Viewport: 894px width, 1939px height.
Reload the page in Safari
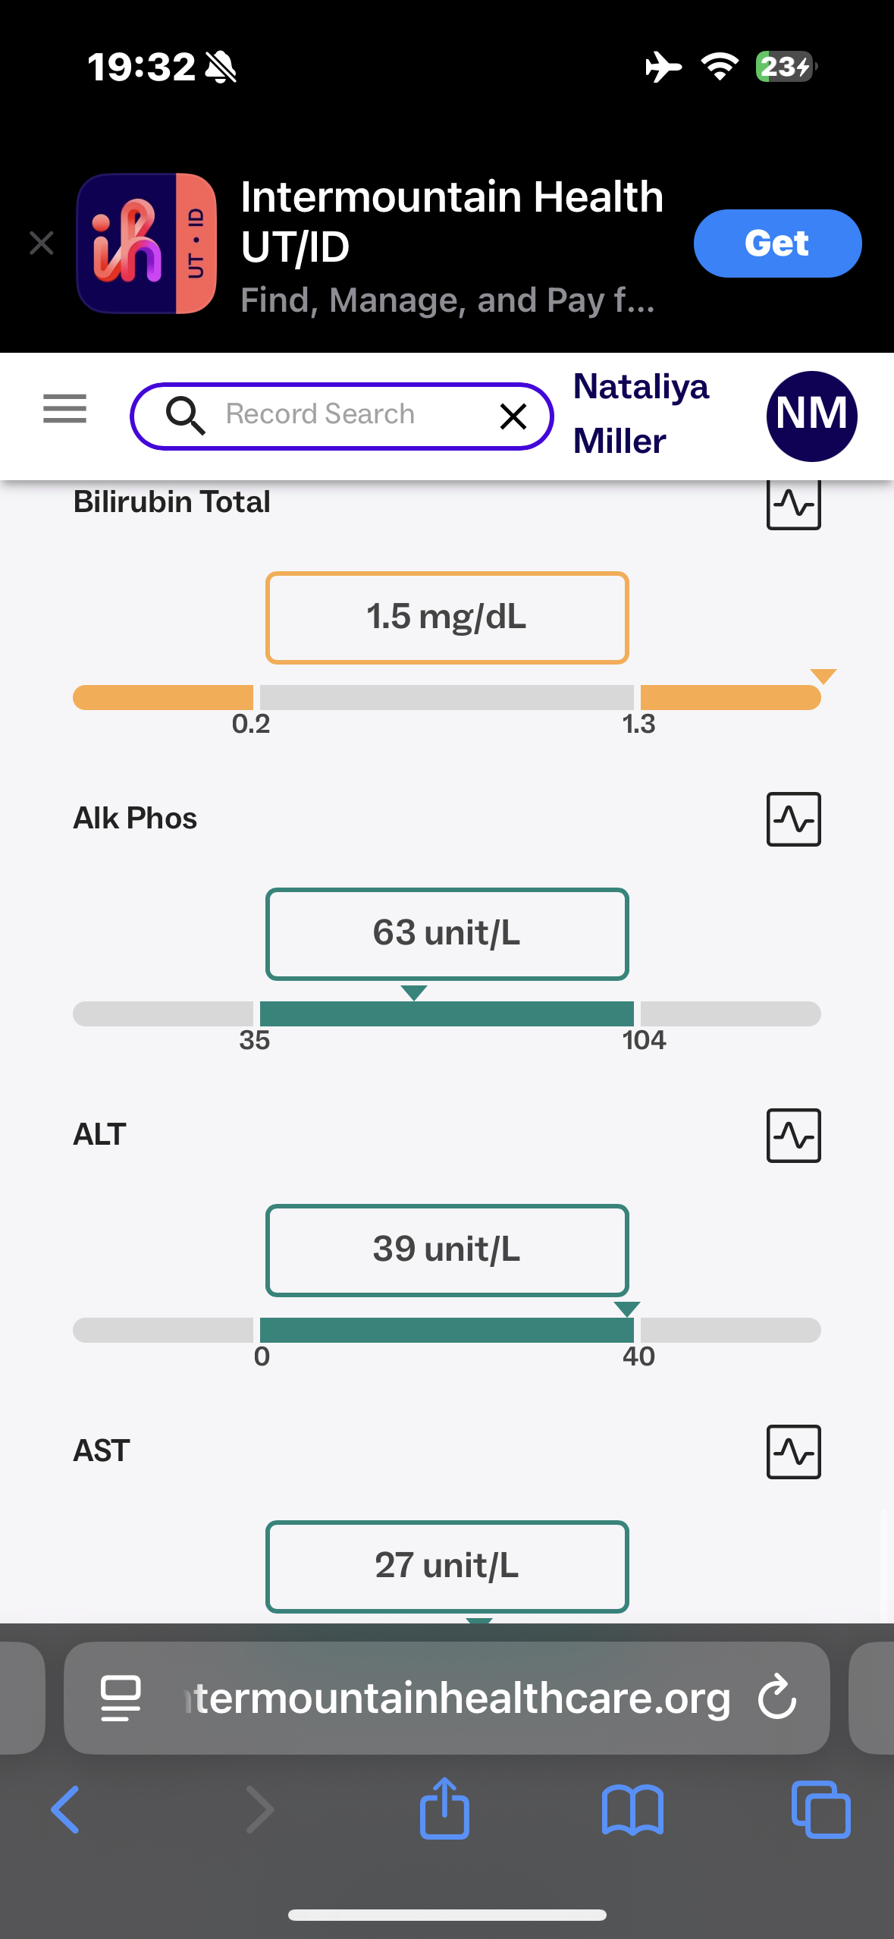(777, 1697)
